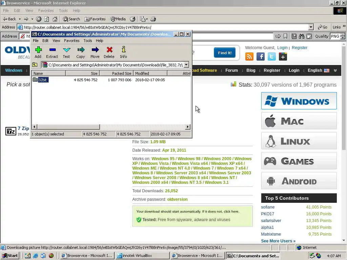Viewport: 347px width, 260px height.
Task: Open the IE Mail dropdown arrow
Action: [x=147, y=19]
